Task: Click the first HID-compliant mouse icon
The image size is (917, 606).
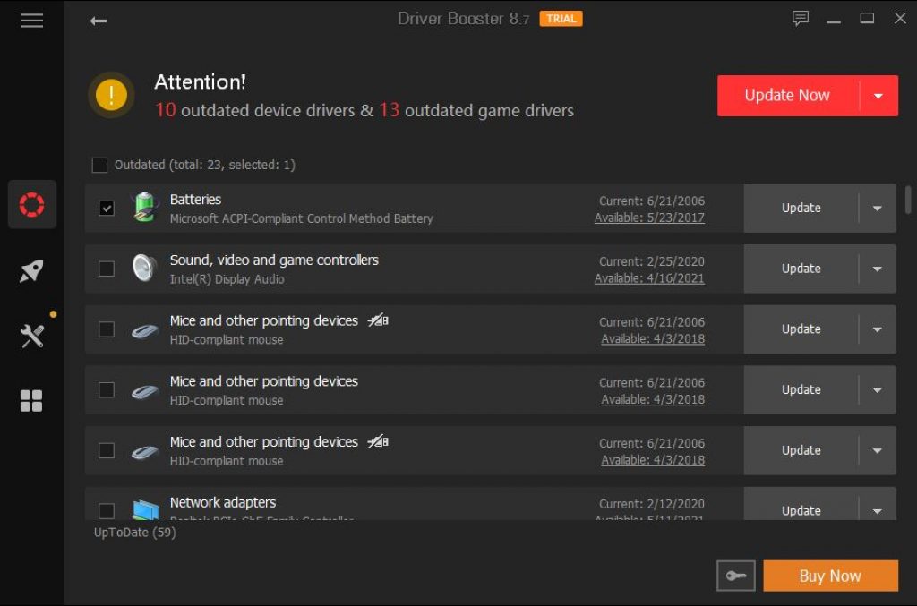Action: (x=144, y=331)
